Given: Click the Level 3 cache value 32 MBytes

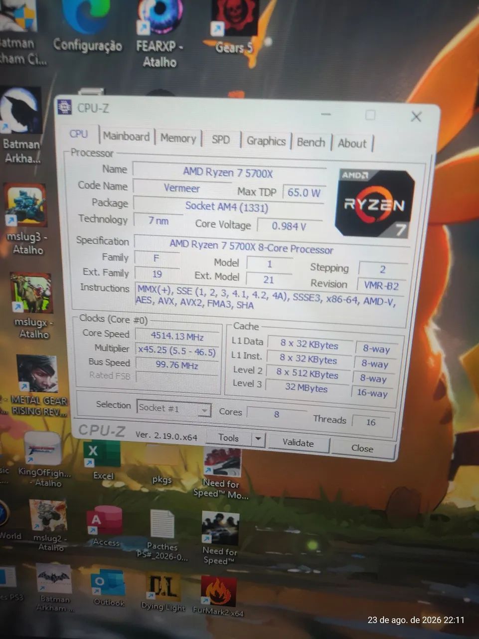Looking at the screenshot, I should 307,387.
